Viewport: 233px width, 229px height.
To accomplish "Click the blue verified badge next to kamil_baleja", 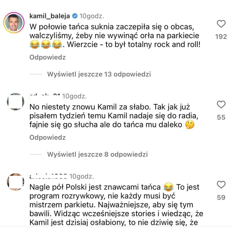I will [74, 15].
